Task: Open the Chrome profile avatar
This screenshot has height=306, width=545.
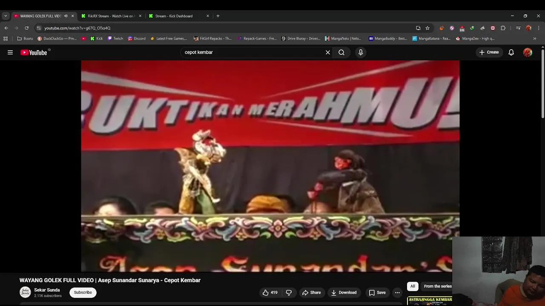Action: point(528,28)
